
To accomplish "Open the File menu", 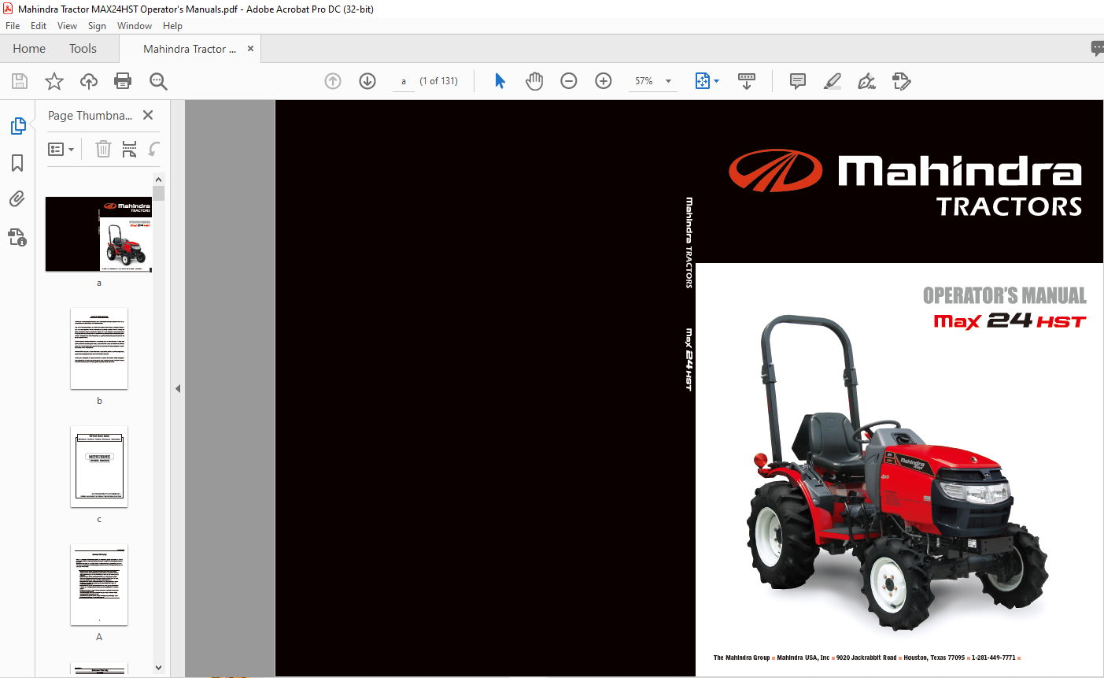I will point(13,26).
